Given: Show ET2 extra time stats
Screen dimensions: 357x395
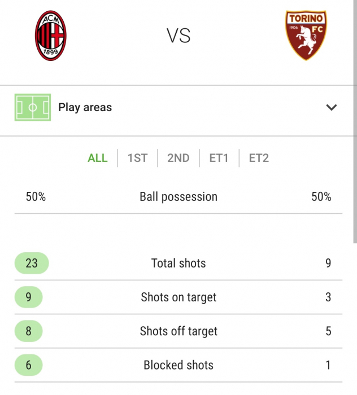Looking at the screenshot, I should coord(259,158).
